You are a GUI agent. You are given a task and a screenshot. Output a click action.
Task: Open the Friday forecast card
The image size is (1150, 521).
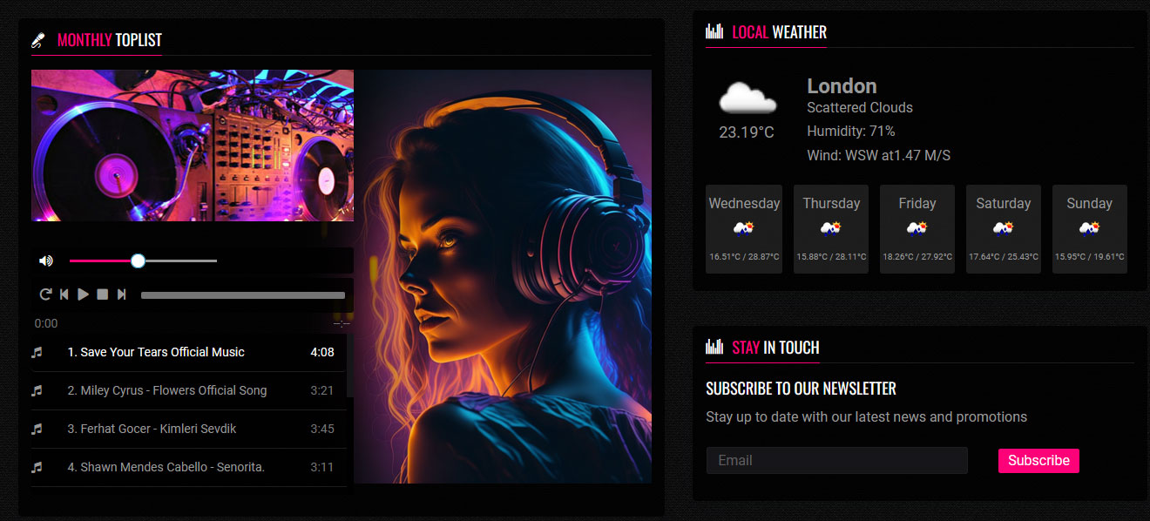[917, 229]
